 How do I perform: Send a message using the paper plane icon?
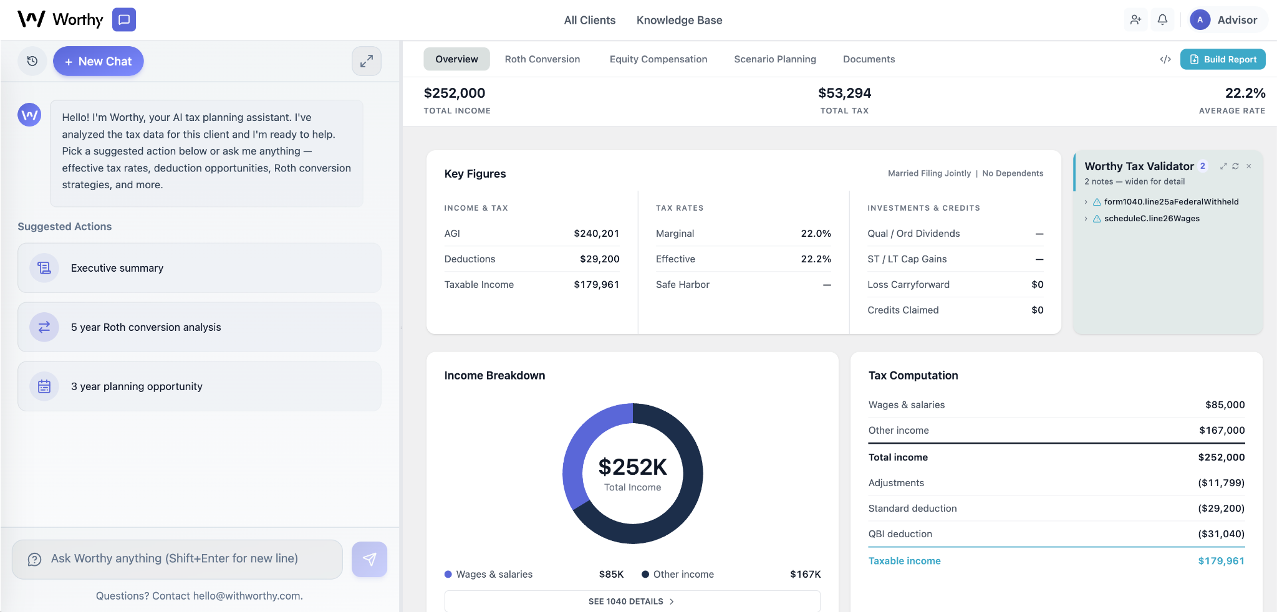[x=370, y=559]
